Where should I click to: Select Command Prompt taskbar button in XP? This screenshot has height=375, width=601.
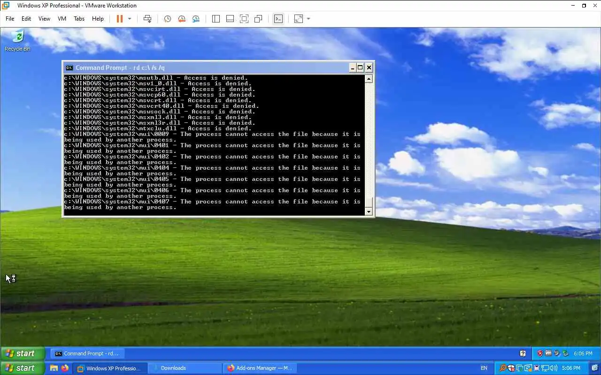(x=87, y=353)
